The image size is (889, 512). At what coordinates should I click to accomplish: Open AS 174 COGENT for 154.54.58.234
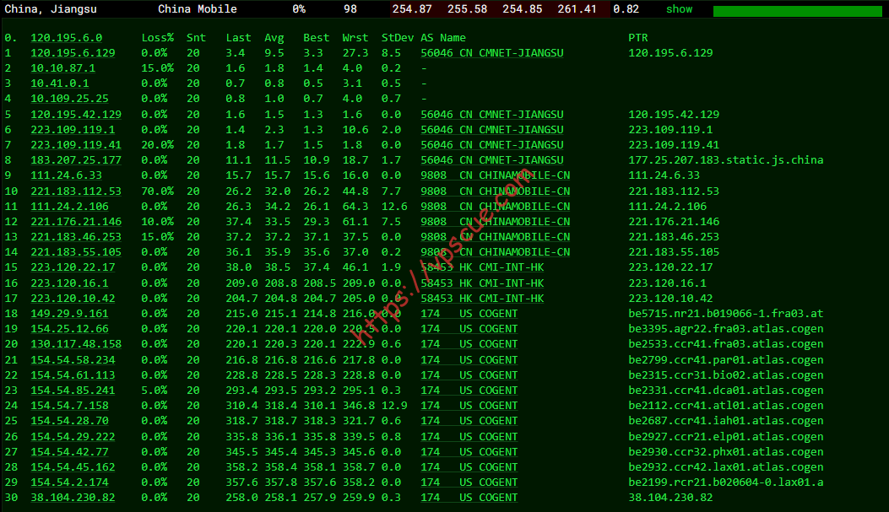469,360
